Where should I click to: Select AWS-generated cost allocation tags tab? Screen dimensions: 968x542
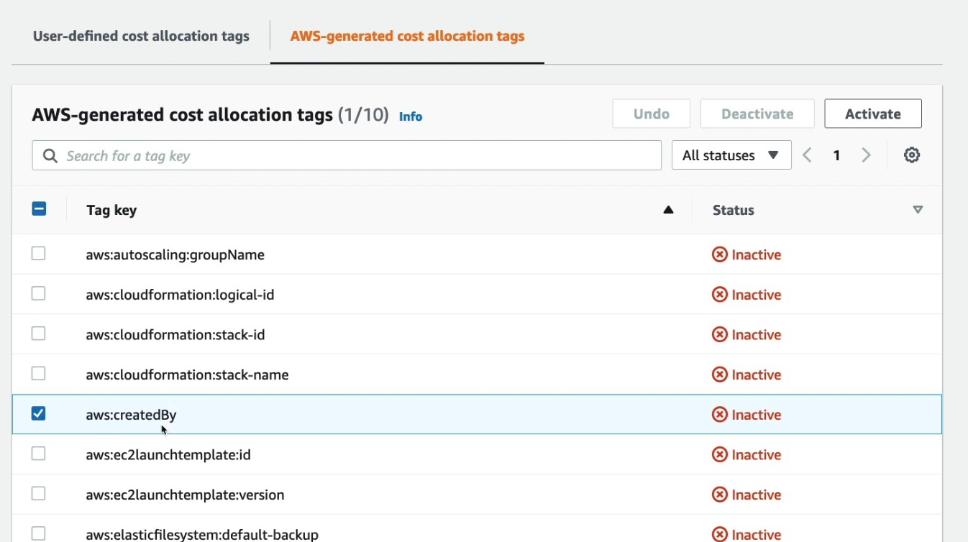(x=407, y=36)
